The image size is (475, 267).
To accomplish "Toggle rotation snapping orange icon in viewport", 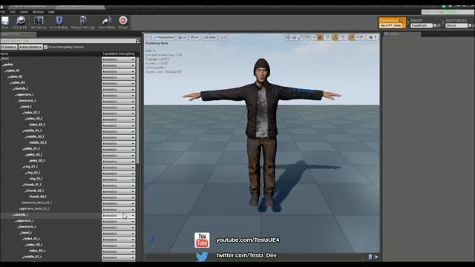I will tap(335, 37).
